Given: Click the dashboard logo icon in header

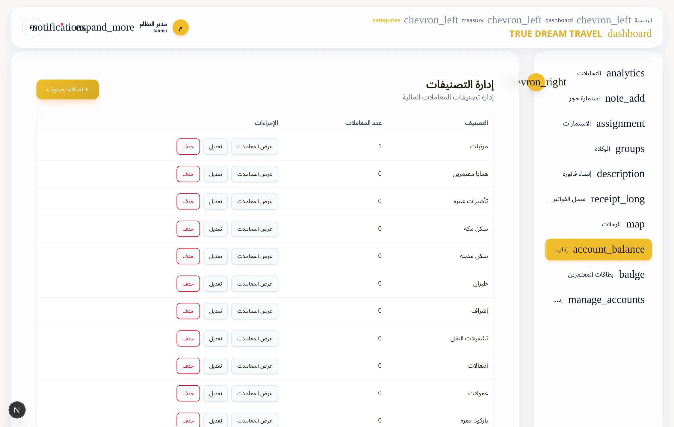Looking at the screenshot, I should 629,34.
